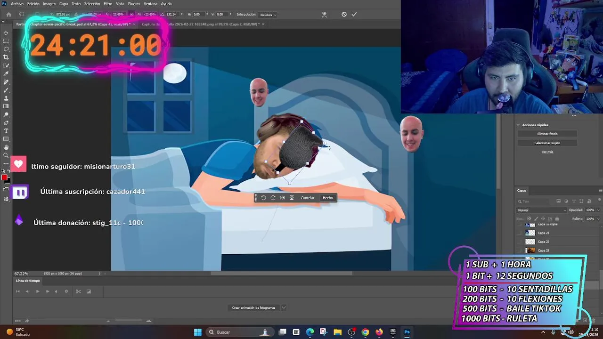Viewport: 603px width, 339px height.
Task: Select the Type tool
Action: tap(6, 131)
